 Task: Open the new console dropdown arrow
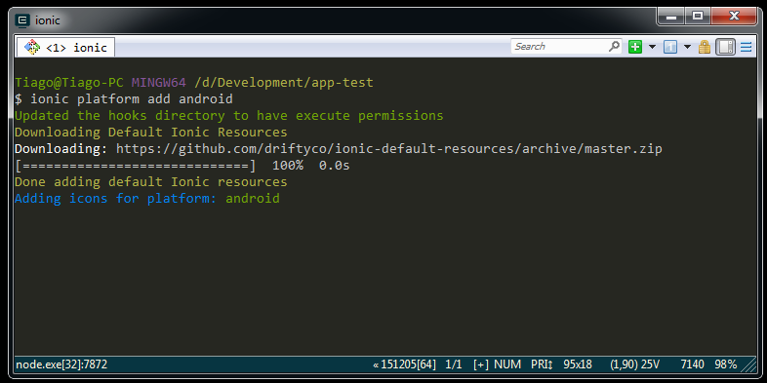(x=652, y=47)
